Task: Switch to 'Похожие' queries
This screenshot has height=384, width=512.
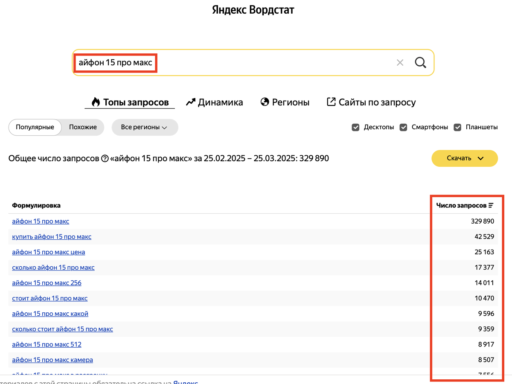Action: point(83,127)
